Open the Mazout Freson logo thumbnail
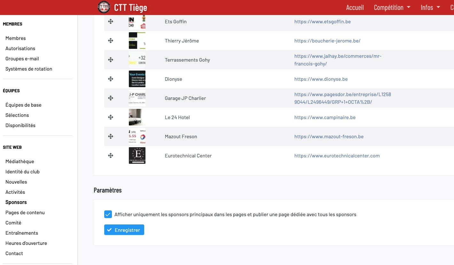Image resolution: width=454 pixels, height=265 pixels. click(x=137, y=136)
